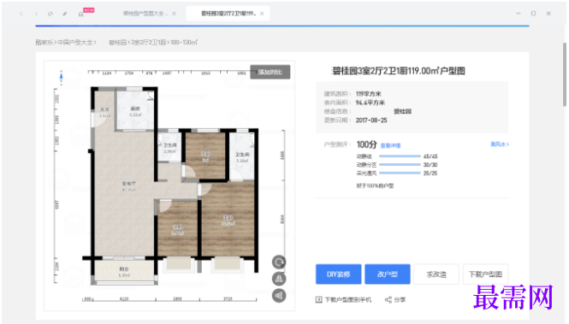Click the 119平方米 building area value
Image resolution: width=569 pixels, height=324 pixels.
368,94
